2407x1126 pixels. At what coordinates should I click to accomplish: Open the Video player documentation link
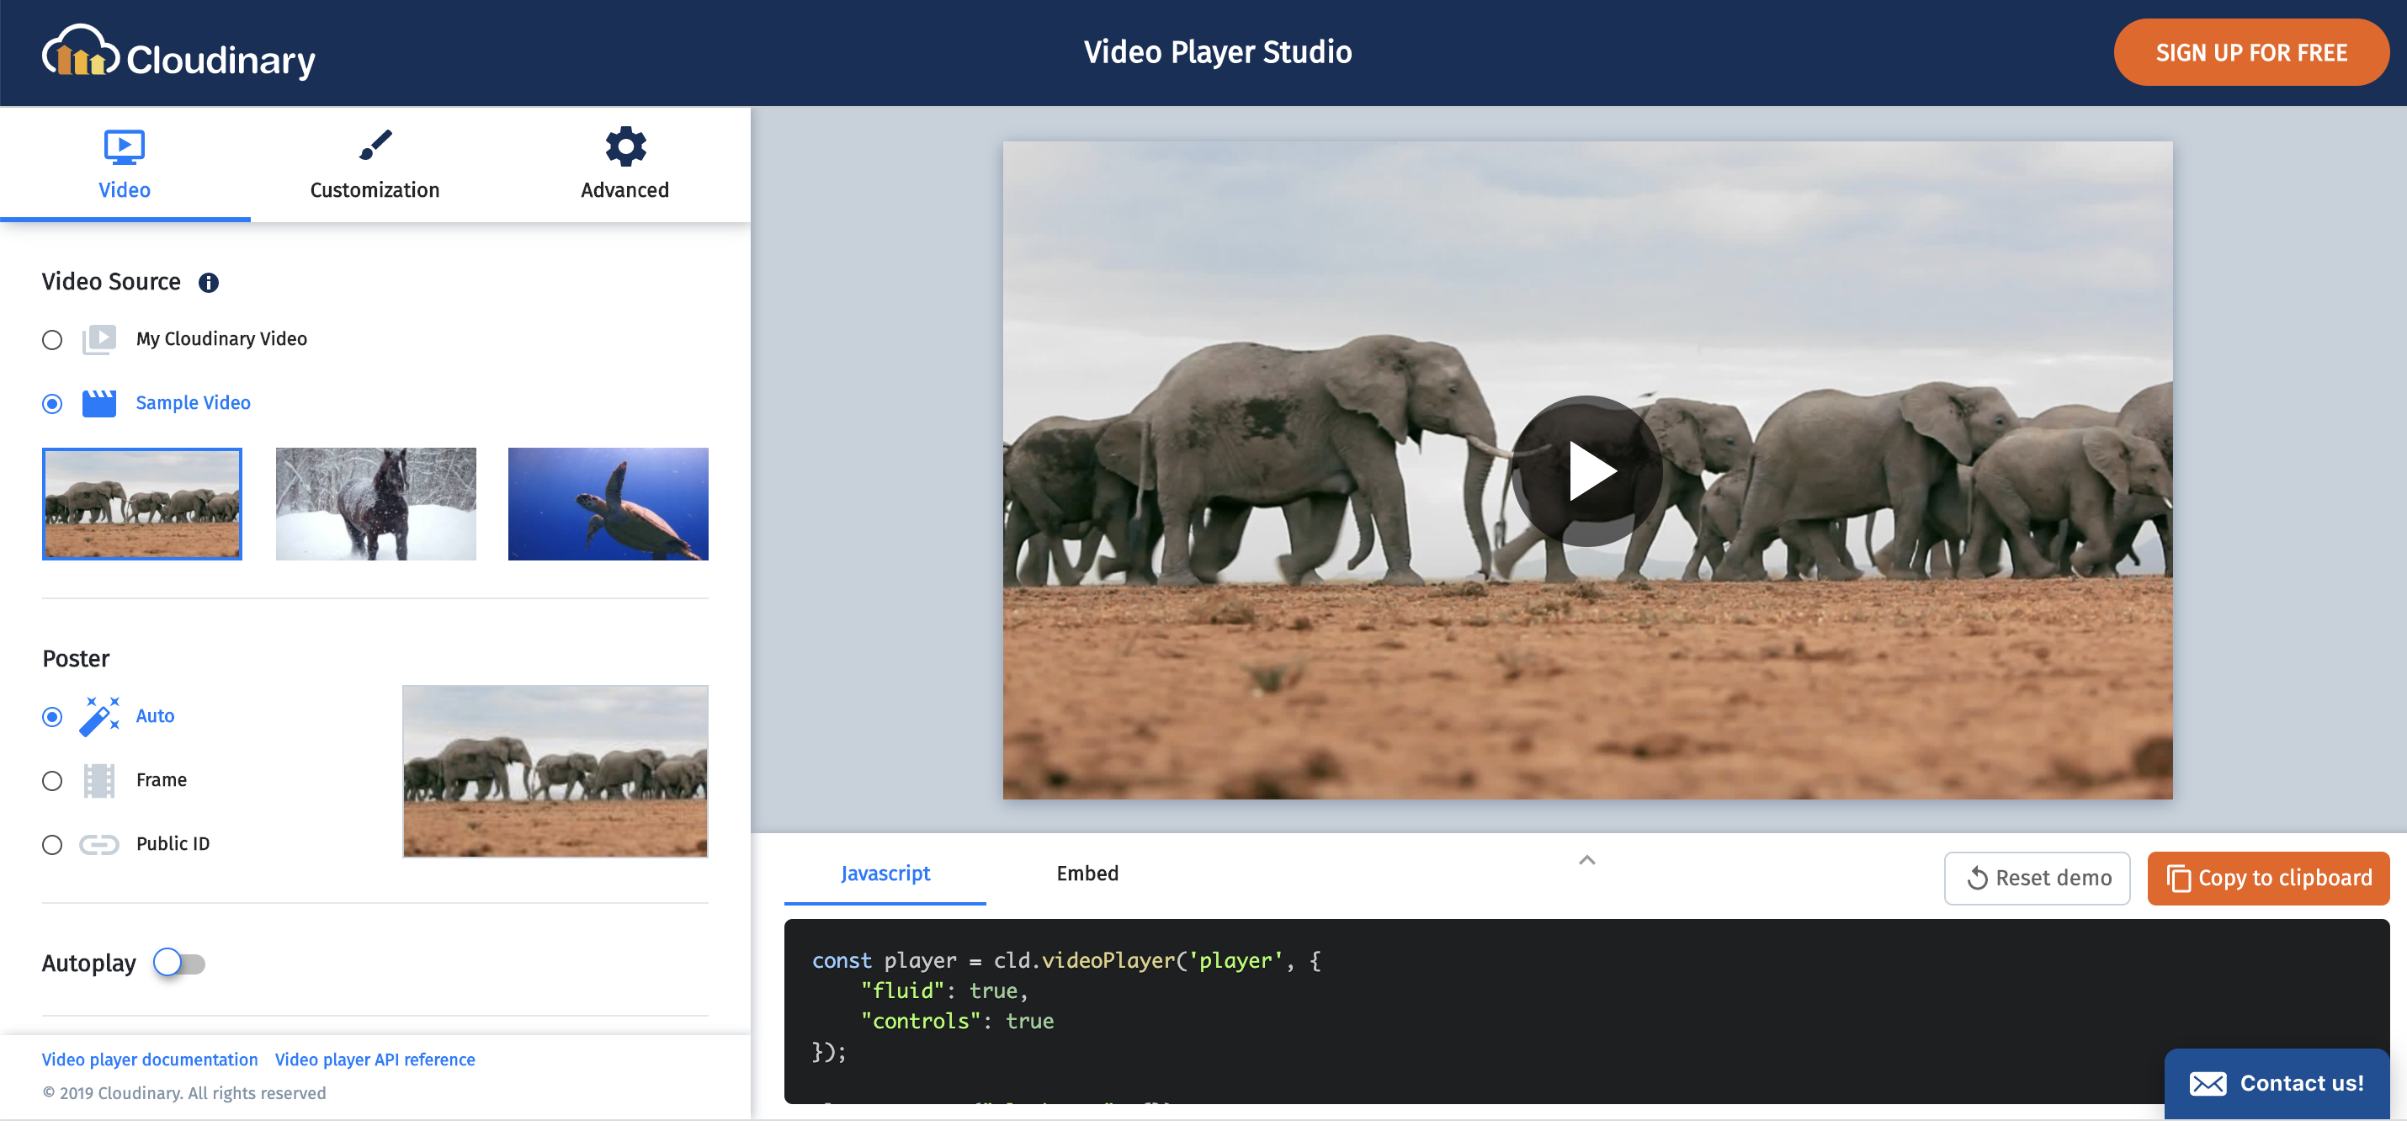(150, 1059)
